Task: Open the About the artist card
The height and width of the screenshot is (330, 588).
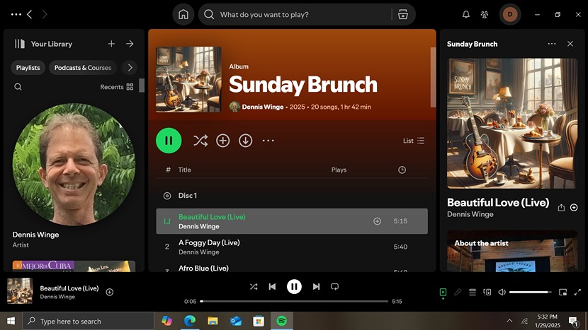Action: [x=512, y=251]
